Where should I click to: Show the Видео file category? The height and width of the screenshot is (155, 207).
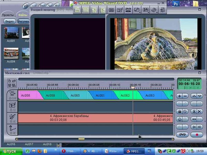10,21
